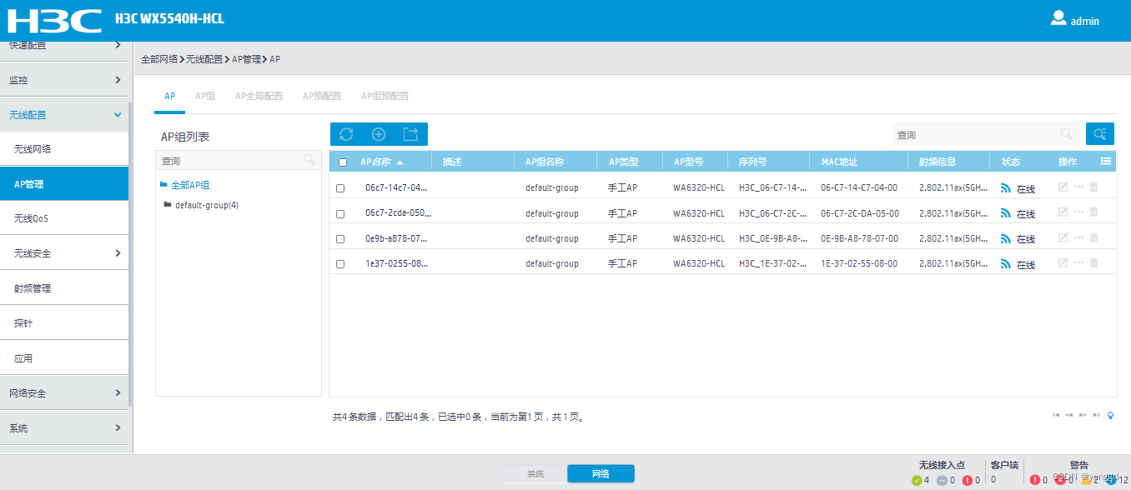
Task: Click the delete icon in first AP row
Action: pos(1093,187)
